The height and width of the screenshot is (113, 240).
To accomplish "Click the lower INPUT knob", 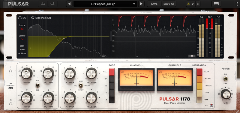I will pyautogui.click(x=27, y=97).
